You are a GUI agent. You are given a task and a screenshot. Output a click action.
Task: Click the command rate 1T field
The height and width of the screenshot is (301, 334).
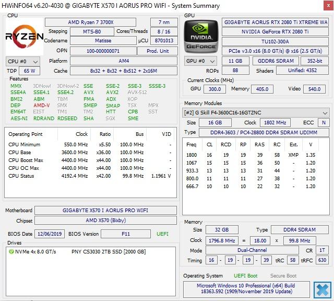click(x=322, y=250)
